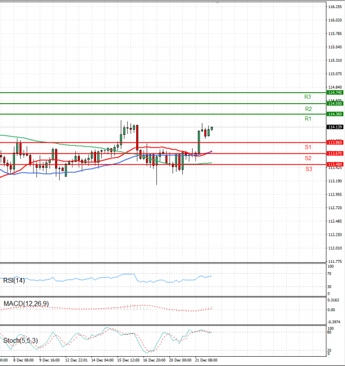The image size is (345, 366).
Task: Click the current price tag 114.139
Action: tap(335, 127)
